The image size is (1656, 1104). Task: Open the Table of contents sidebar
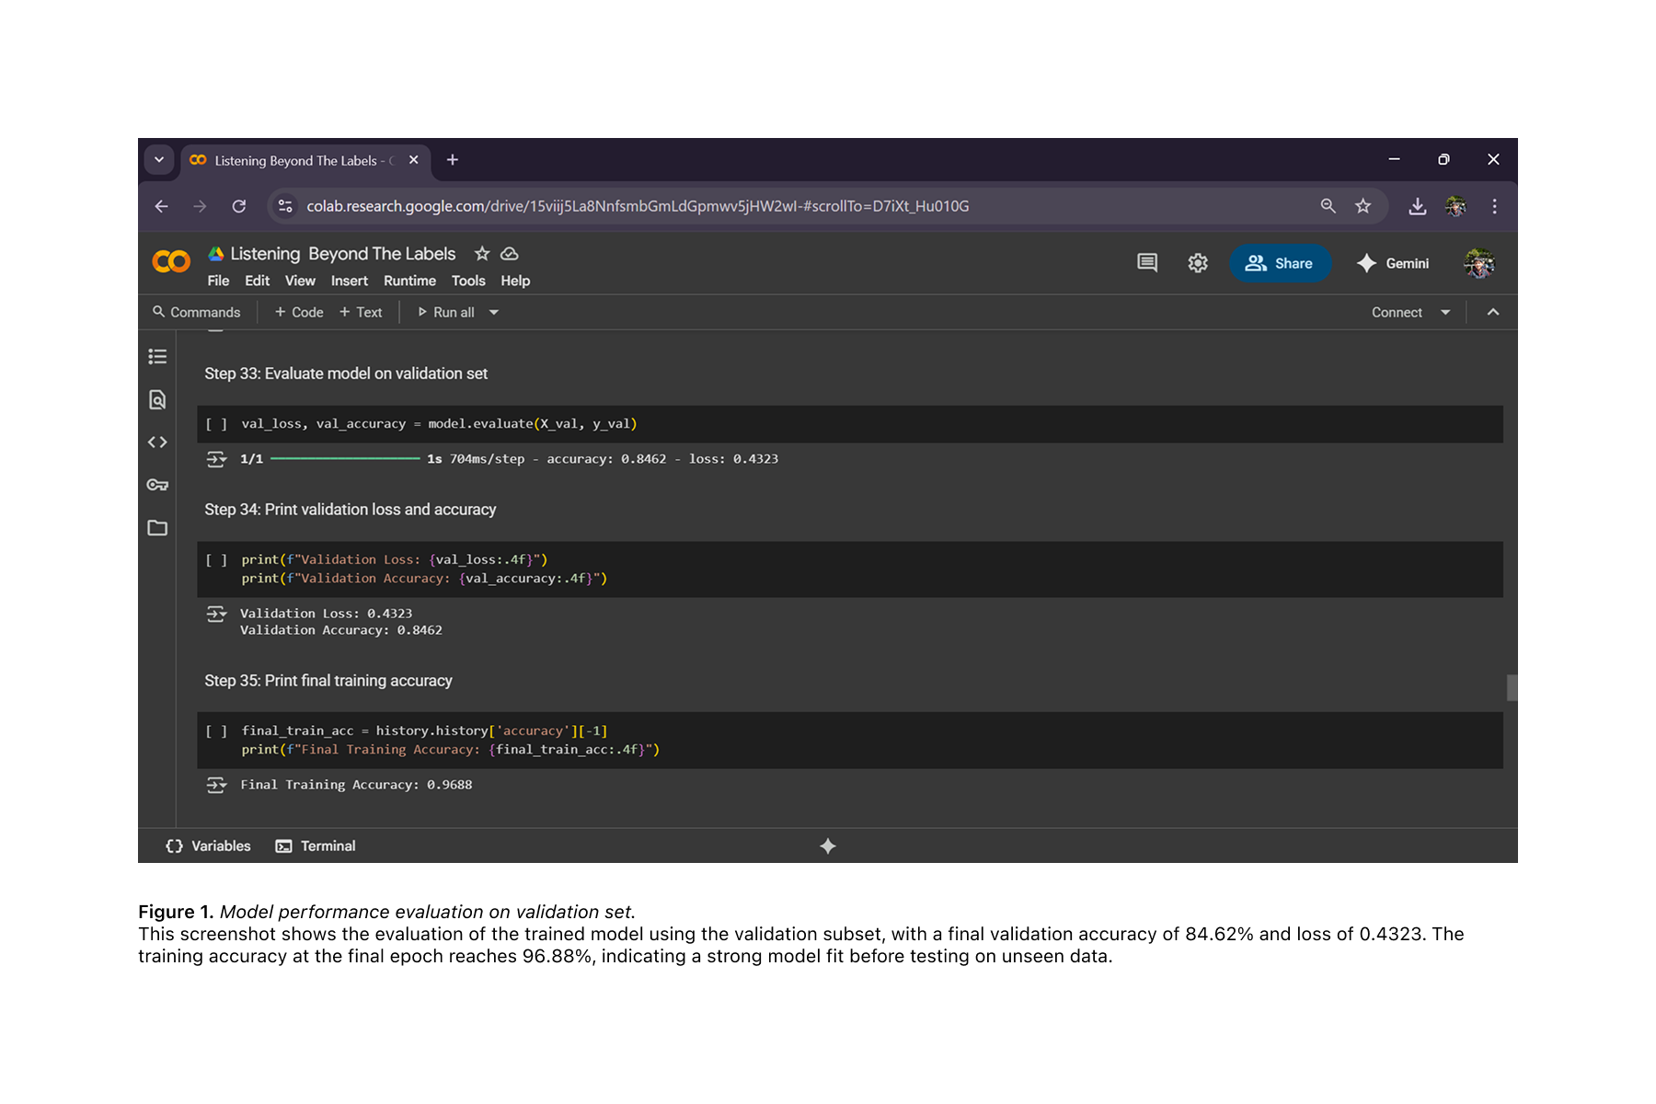(x=157, y=357)
